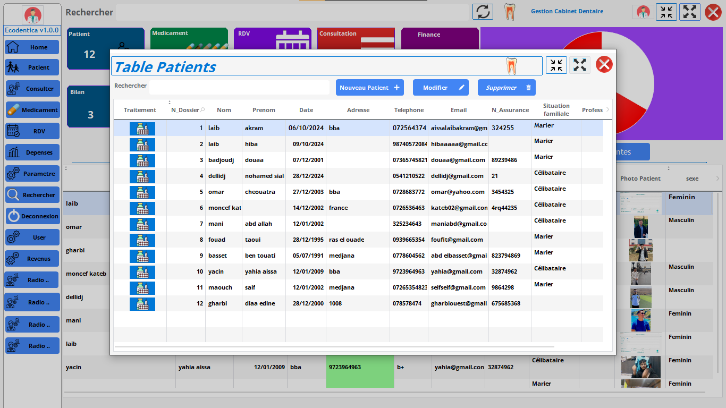Click the search filter icon on the N_Dossier column
Image resolution: width=726 pixels, height=408 pixels.
coord(202,110)
